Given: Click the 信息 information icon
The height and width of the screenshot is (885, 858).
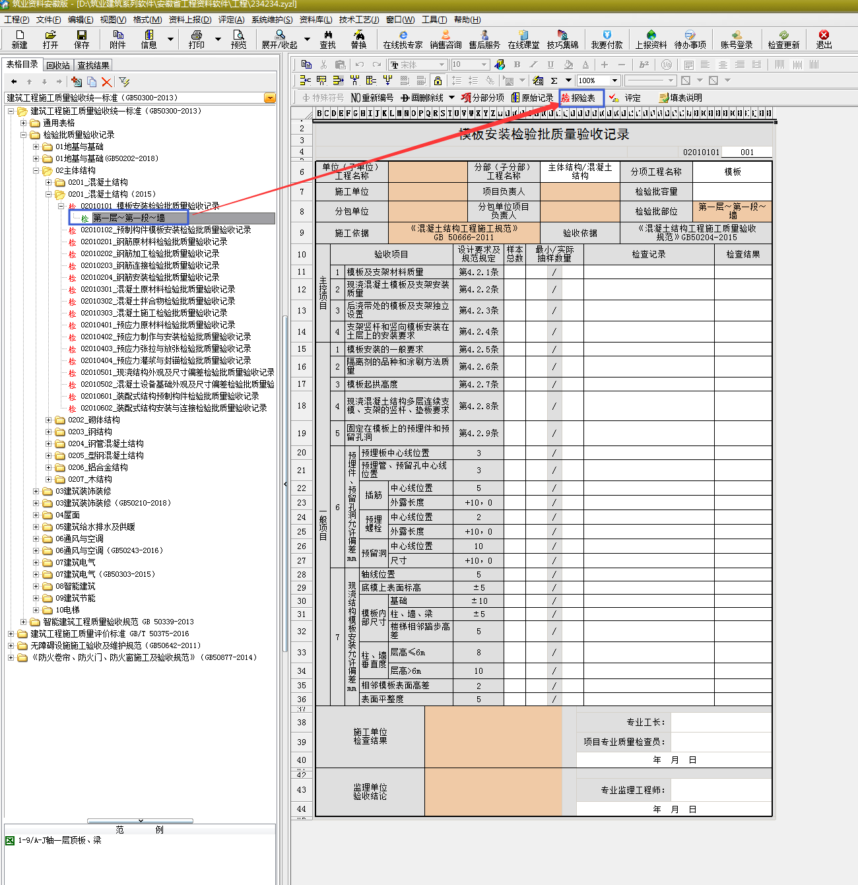Looking at the screenshot, I should click(149, 40).
